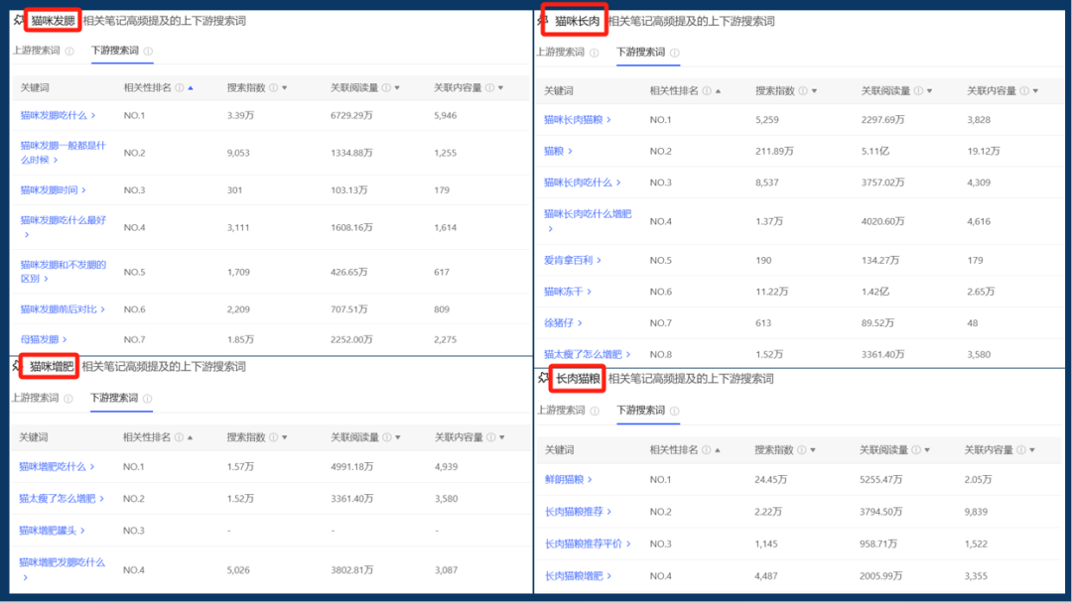
Task: Click content volume value 9,839
Action: pyautogui.click(x=976, y=512)
